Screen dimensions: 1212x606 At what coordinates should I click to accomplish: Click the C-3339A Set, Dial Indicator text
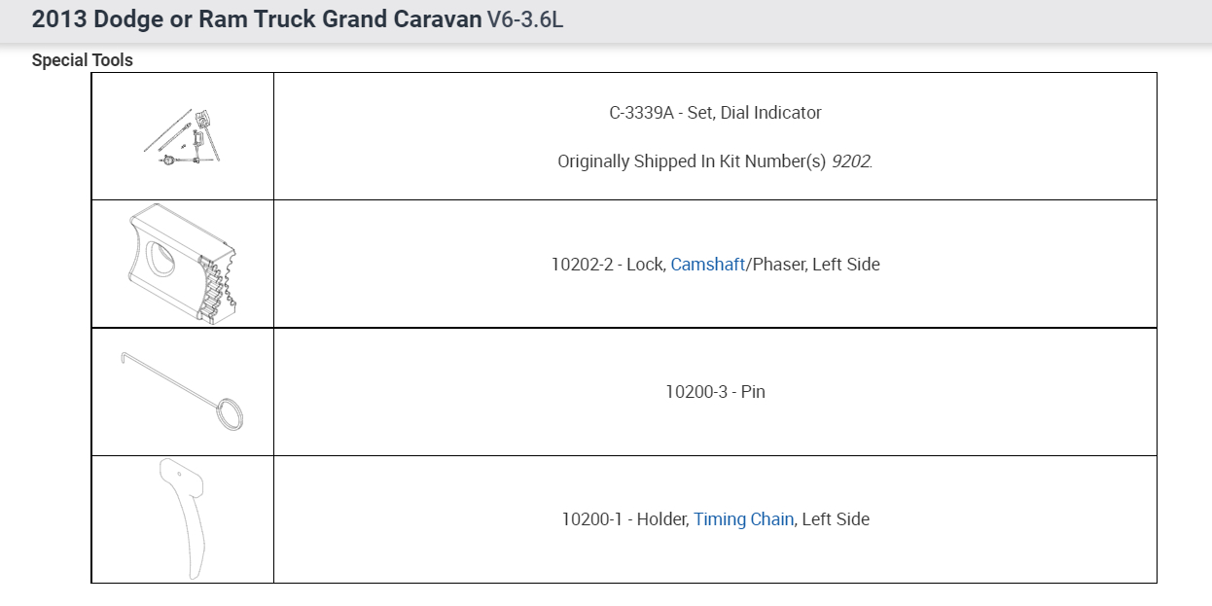[715, 113]
